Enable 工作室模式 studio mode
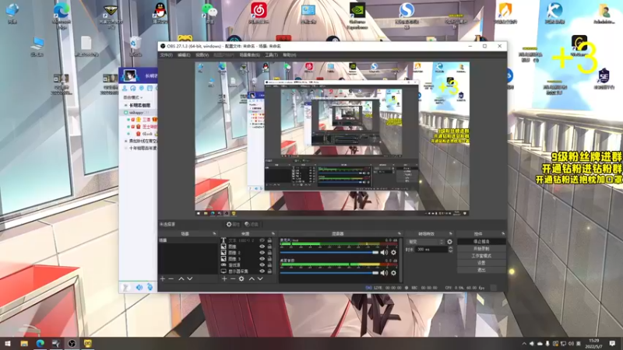 point(481,256)
